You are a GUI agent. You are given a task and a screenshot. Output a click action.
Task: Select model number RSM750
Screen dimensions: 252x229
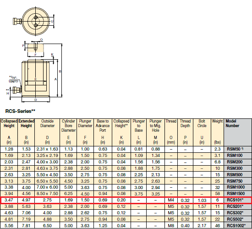click(x=235, y=181)
